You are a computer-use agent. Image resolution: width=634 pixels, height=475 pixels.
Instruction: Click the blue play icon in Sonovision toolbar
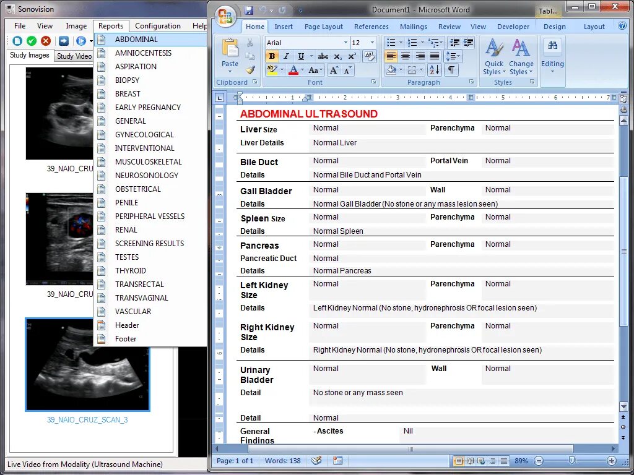81,41
